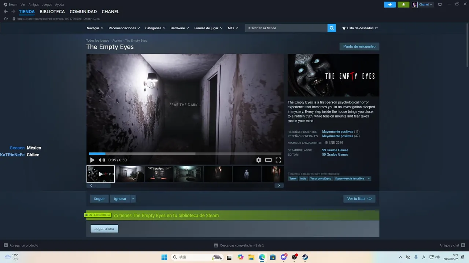Expand the Más menu
Screen dimensions: 469x263
[233, 28]
